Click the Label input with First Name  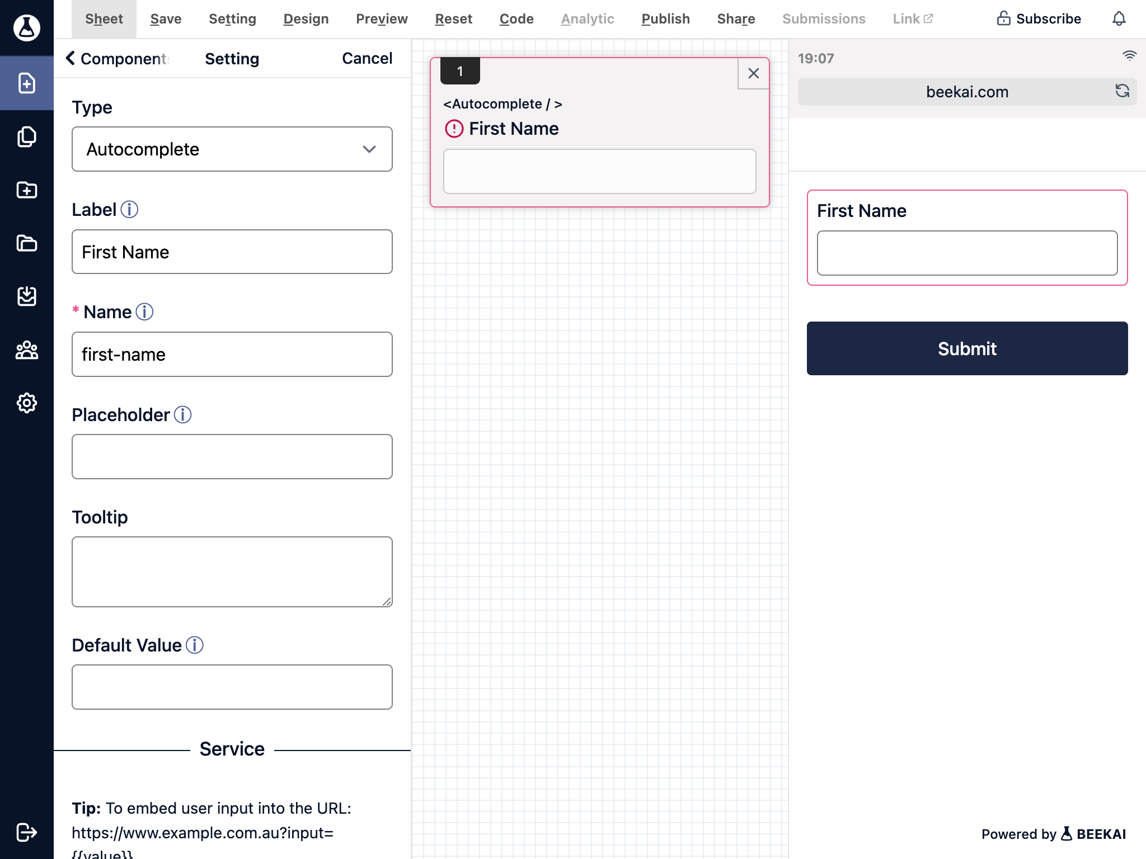pos(232,252)
